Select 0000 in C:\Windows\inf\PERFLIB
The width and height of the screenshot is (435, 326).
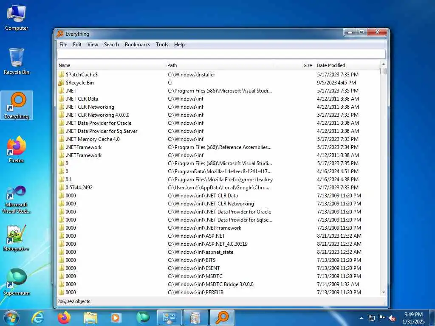(x=219, y=292)
